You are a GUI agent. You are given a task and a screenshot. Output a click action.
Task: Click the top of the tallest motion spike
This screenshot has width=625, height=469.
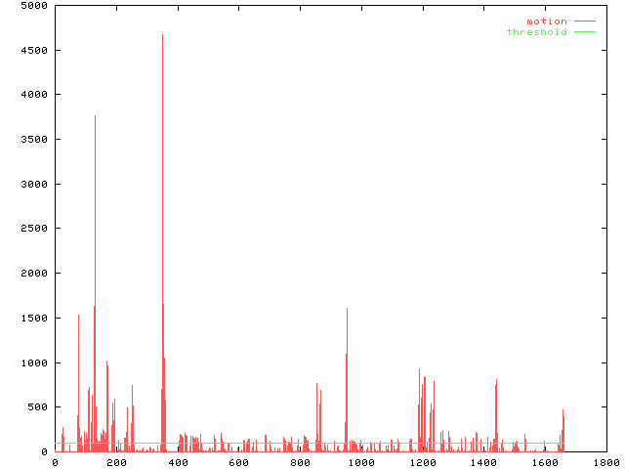coord(162,35)
